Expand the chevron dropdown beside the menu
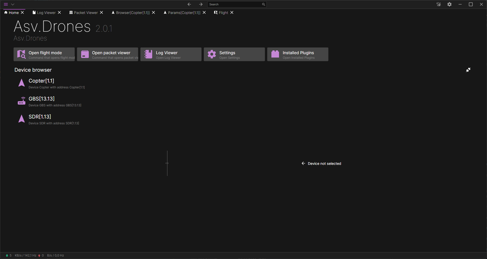Screen dimensions: 487x259 pyautogui.click(x=13, y=4)
